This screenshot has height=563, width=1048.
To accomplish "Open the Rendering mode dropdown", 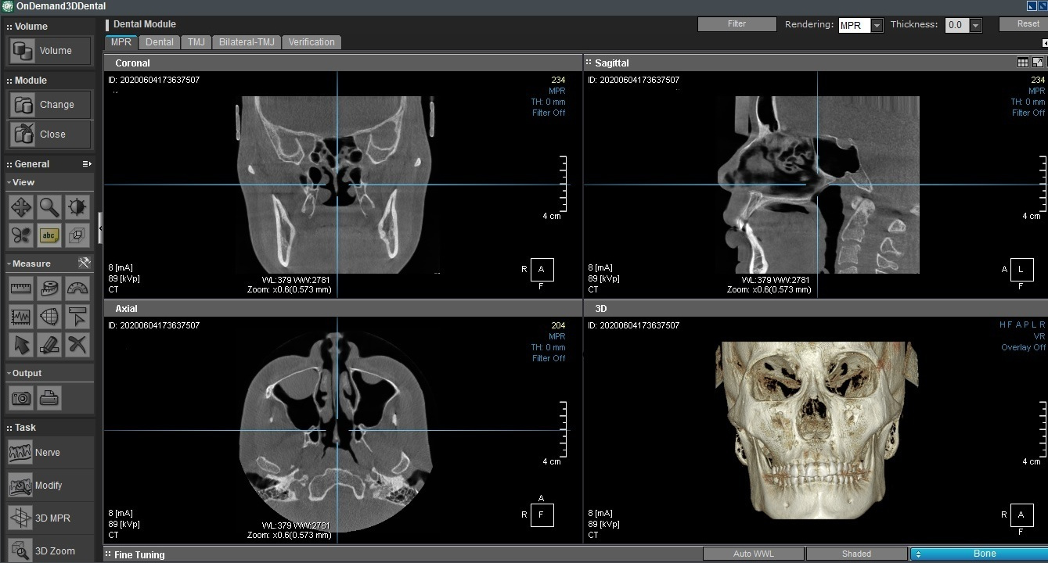I will click(x=877, y=26).
